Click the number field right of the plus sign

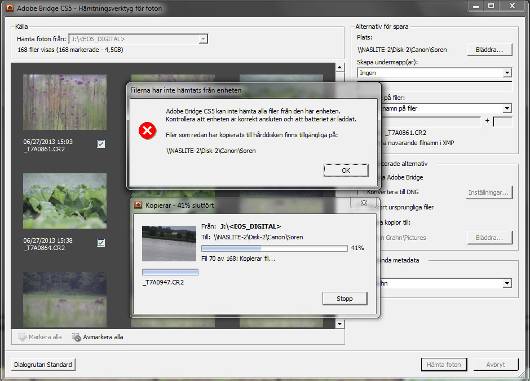[502, 122]
